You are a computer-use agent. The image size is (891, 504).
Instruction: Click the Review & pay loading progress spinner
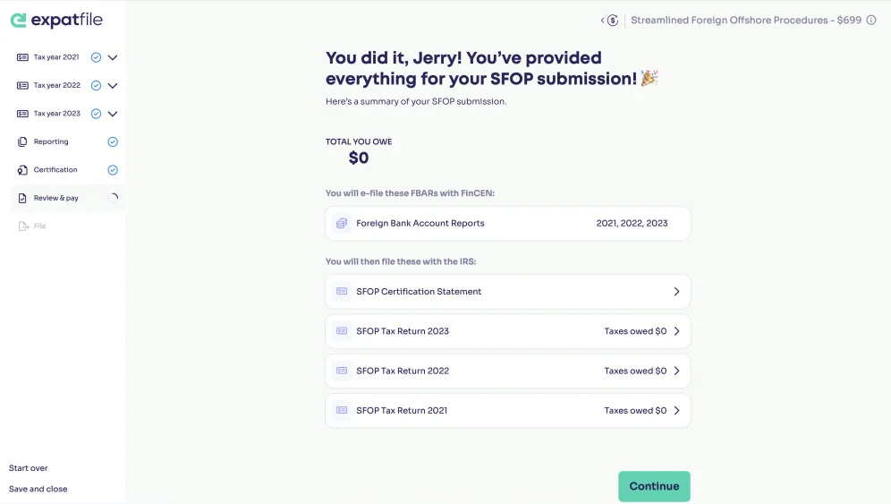(x=114, y=198)
